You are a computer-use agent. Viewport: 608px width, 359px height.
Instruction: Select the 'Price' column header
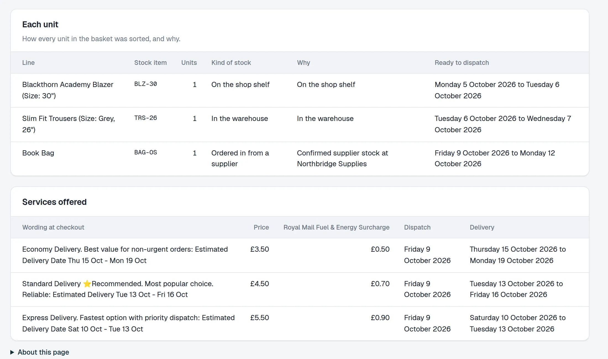click(261, 227)
